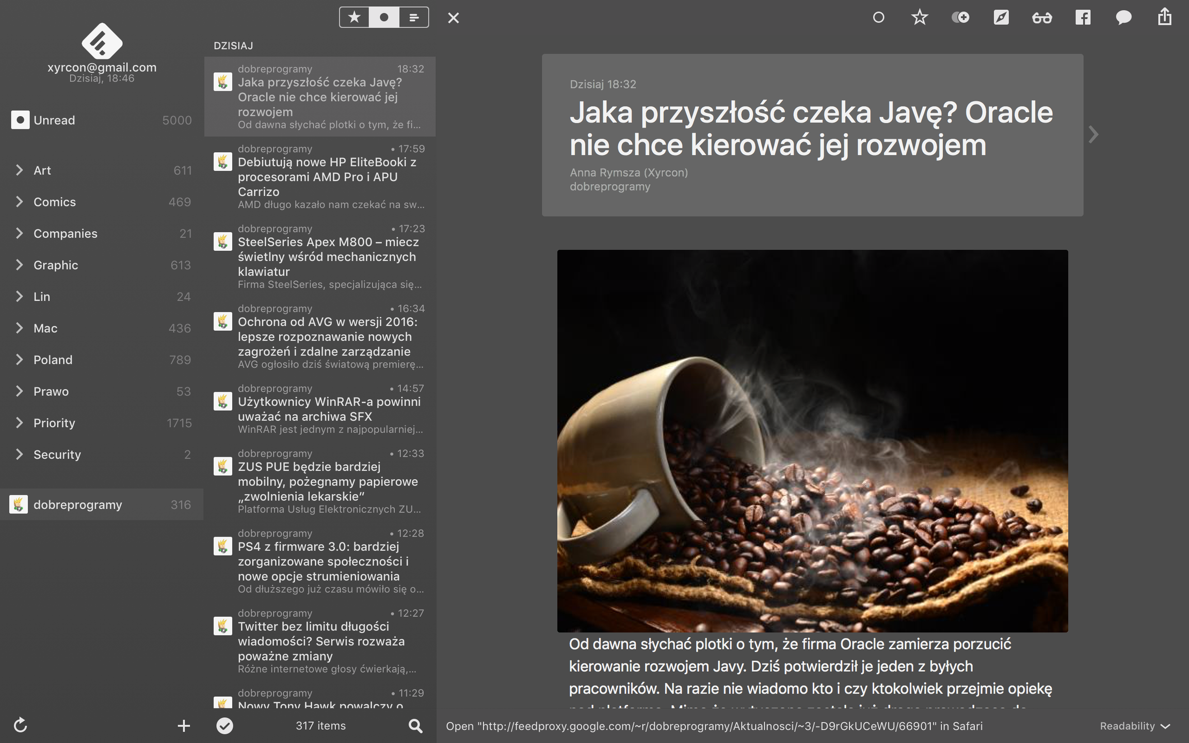Open the SteelSeries Apex M800 article
This screenshot has width=1189, height=743.
click(320, 256)
